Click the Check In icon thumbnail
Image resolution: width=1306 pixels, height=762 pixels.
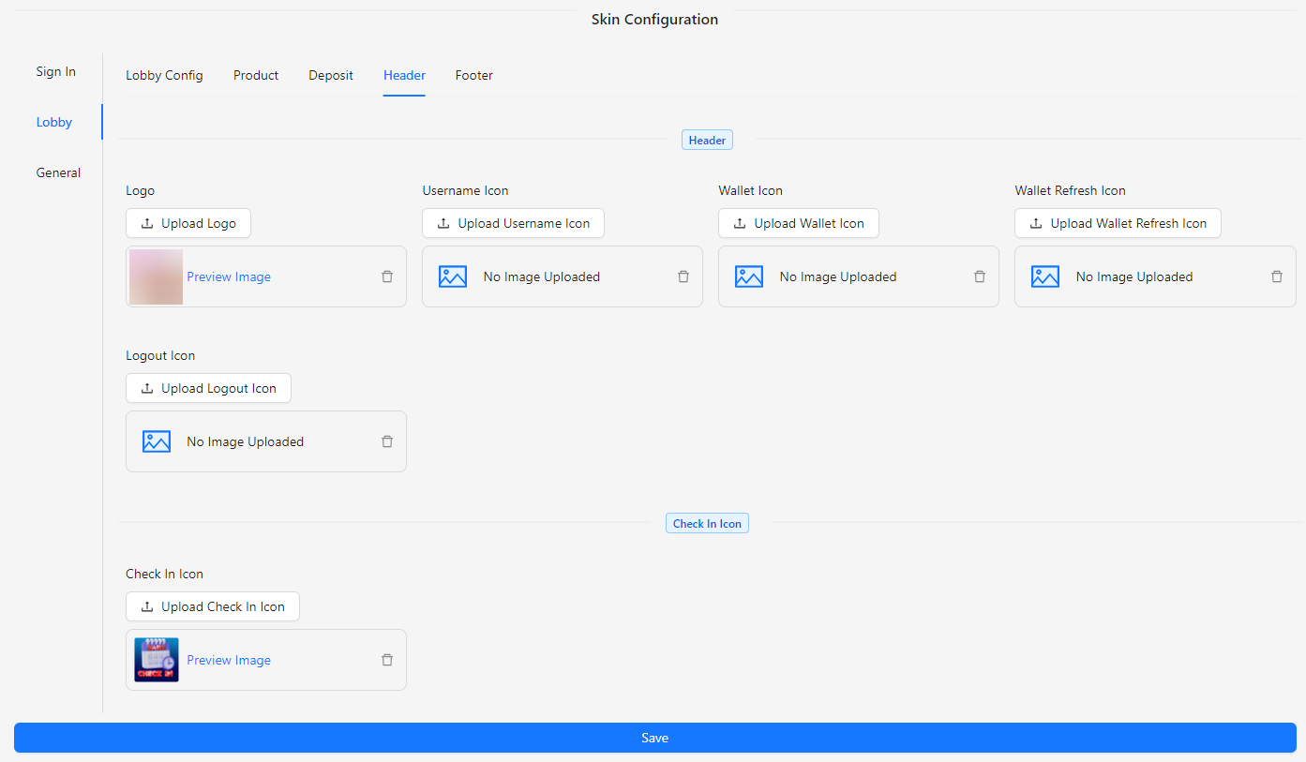[x=157, y=660]
